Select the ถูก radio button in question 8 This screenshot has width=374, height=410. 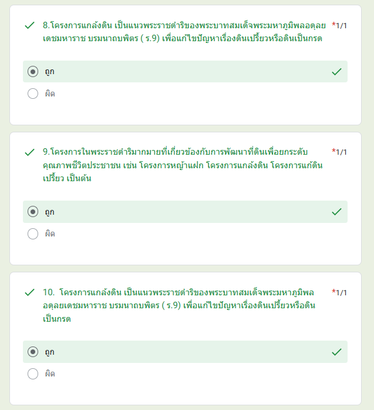coord(33,72)
